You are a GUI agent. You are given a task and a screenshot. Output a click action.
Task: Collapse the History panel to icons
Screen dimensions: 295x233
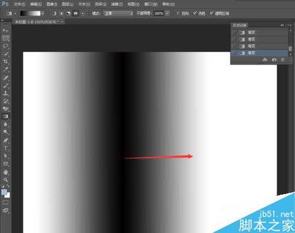tap(282, 25)
